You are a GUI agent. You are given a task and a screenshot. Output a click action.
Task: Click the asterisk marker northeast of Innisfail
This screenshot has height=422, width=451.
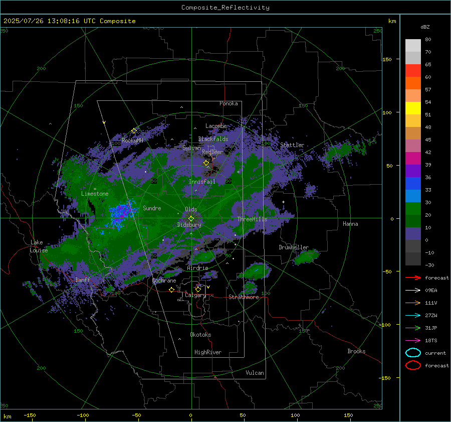(238, 172)
